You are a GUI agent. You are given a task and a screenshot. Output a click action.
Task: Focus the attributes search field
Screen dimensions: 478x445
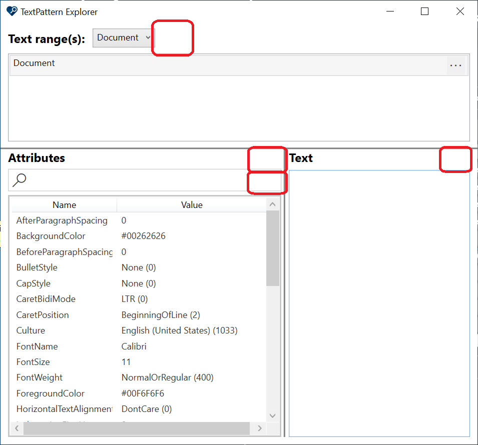145,180
